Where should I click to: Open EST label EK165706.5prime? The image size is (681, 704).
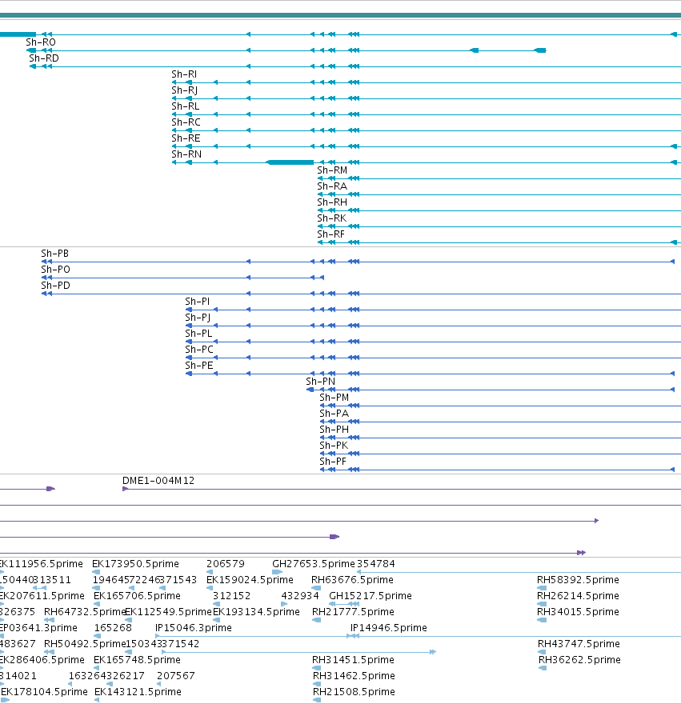point(137,596)
